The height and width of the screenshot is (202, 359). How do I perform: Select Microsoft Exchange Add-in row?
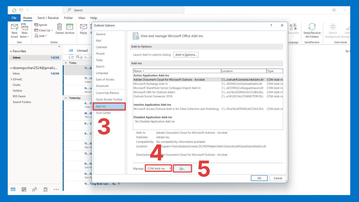click(x=150, y=84)
